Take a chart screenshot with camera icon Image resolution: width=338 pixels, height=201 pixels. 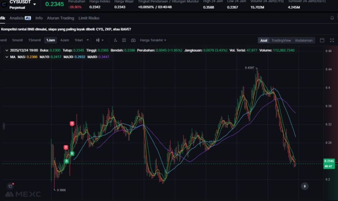click(x=133, y=40)
